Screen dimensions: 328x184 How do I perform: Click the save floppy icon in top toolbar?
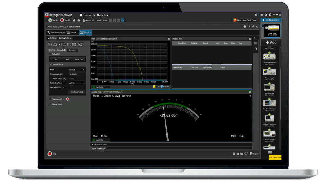pyautogui.click(x=74, y=20)
